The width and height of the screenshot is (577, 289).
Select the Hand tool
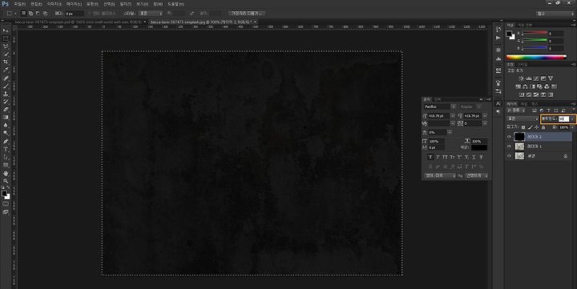(x=6, y=173)
